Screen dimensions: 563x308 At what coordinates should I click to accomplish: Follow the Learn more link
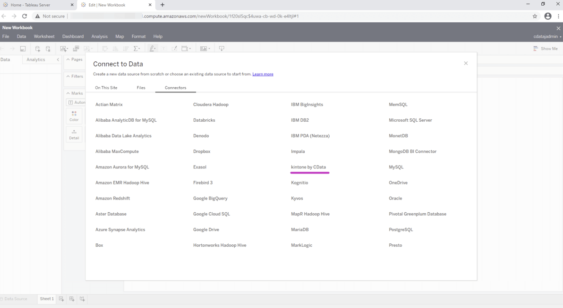[263, 74]
